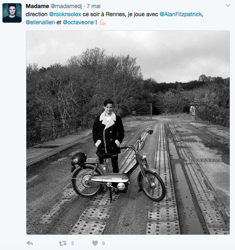
Task: Click the reply arrow icon
Action: (x=30, y=243)
